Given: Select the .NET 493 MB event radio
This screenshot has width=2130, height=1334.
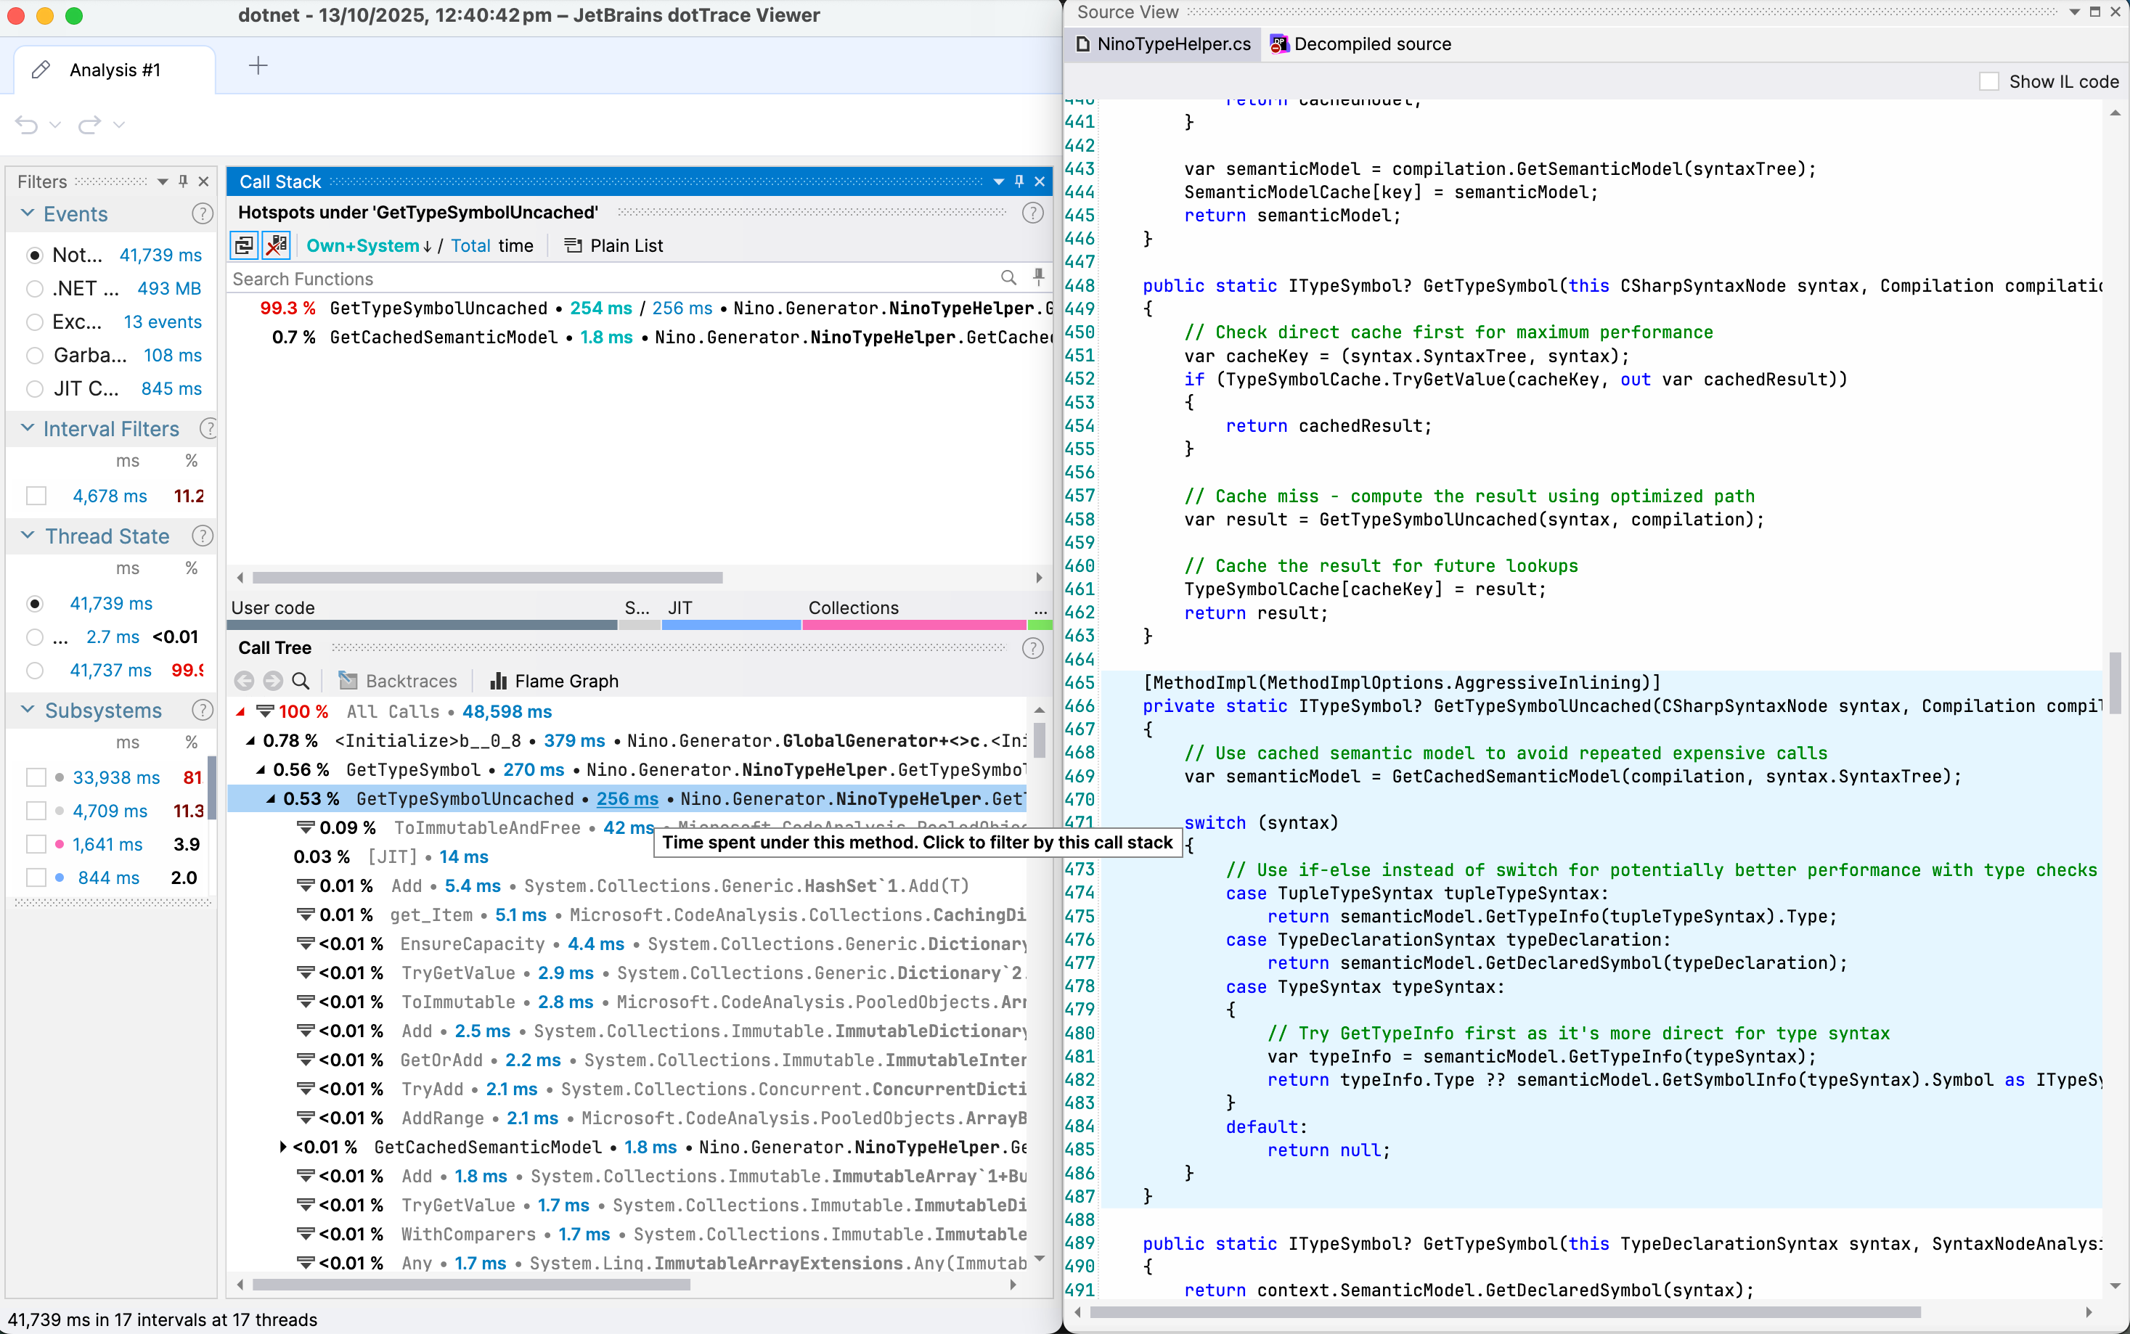Looking at the screenshot, I should pyautogui.click(x=34, y=289).
